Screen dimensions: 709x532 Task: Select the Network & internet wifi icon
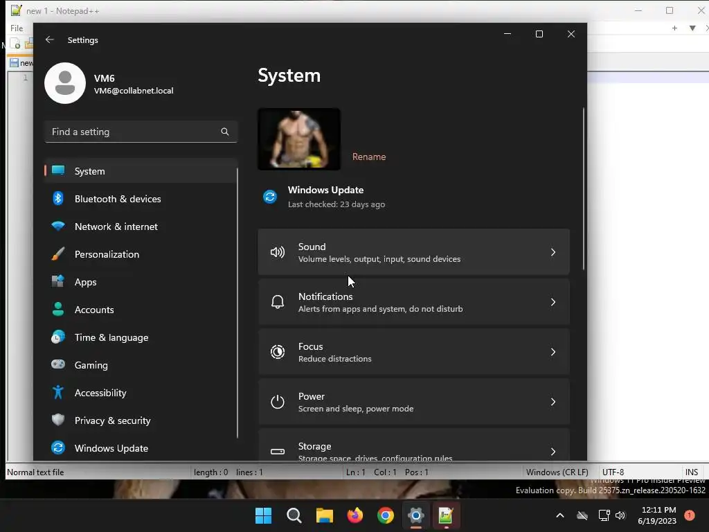(58, 227)
